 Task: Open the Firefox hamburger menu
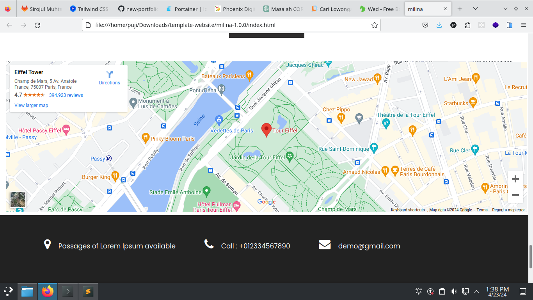point(524,25)
